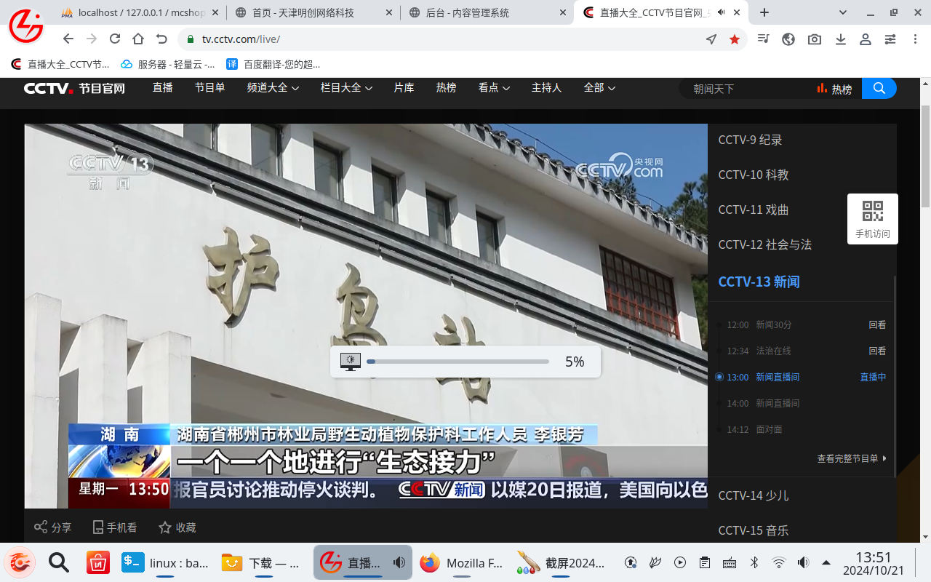Switch to 后台 - 内容管理系统 tab

point(487,12)
